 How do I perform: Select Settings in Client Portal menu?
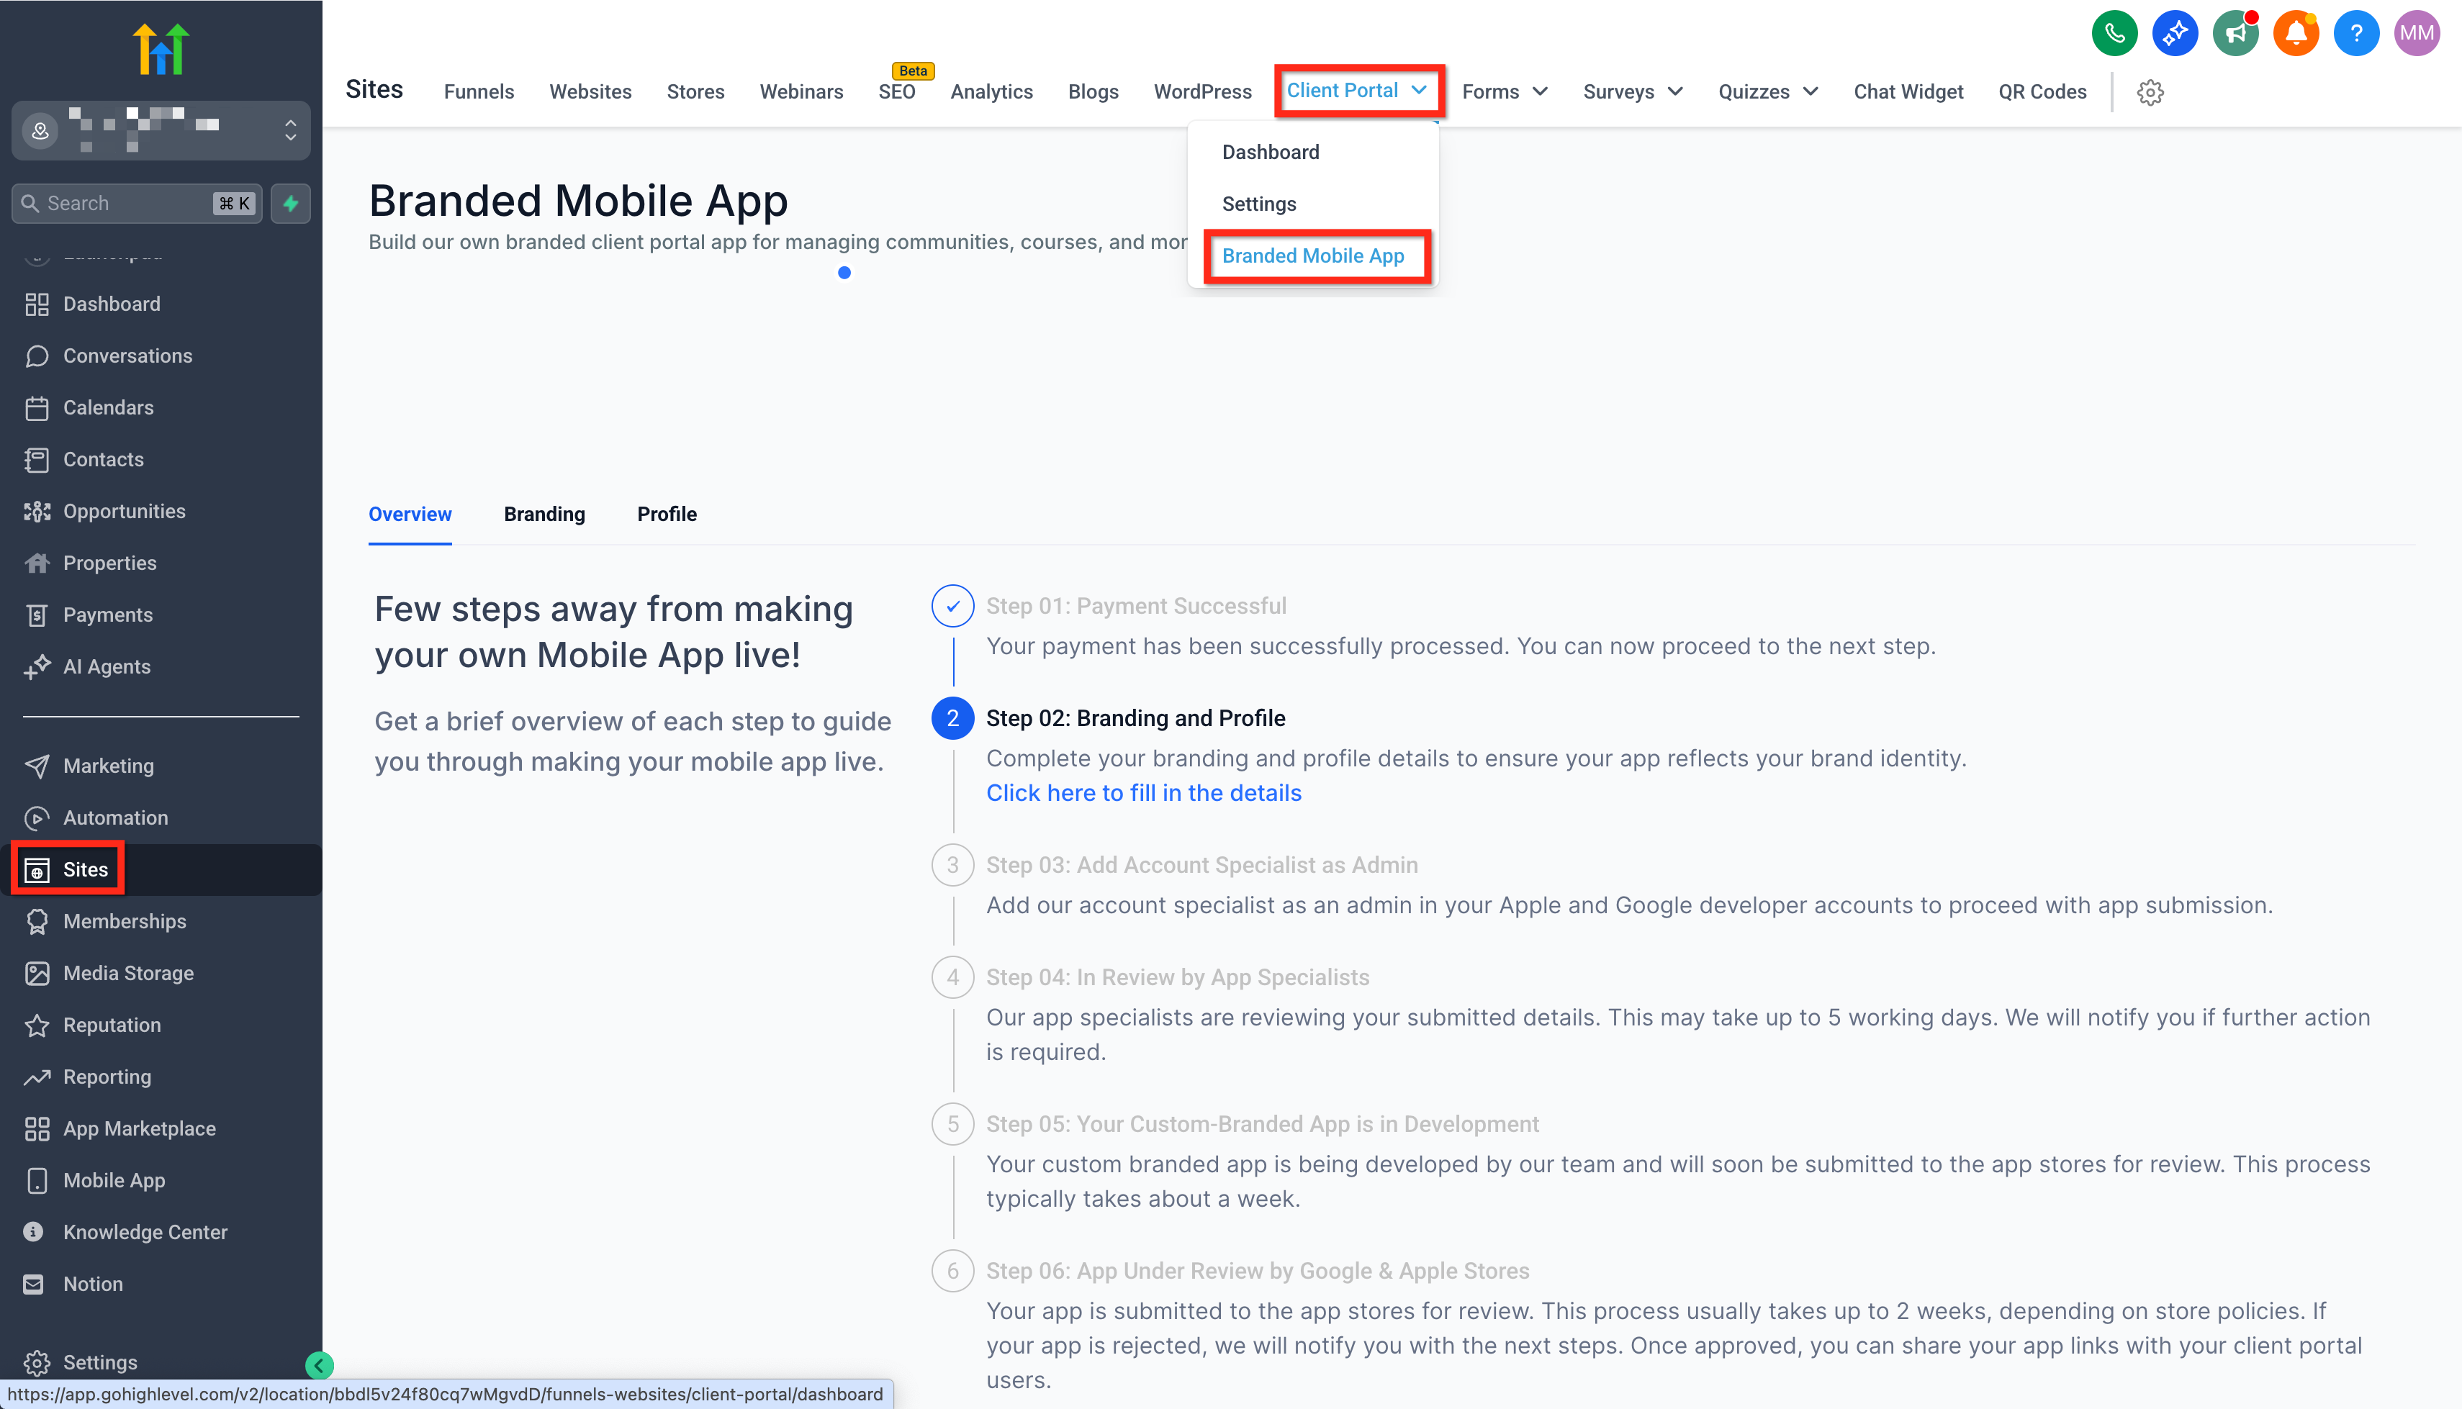pos(1258,204)
